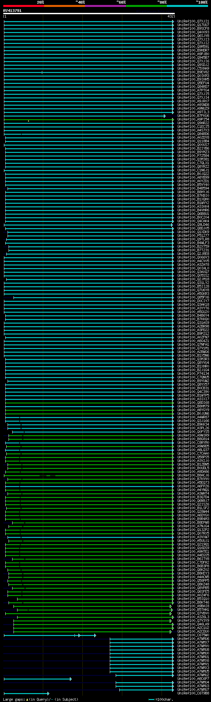Click the red 20% identity legend bar
The height and width of the screenshot is (702, 211).
click(23, 6)
